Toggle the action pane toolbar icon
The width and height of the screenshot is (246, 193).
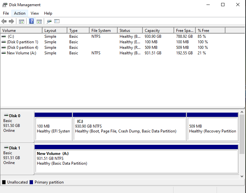tap(39, 21)
